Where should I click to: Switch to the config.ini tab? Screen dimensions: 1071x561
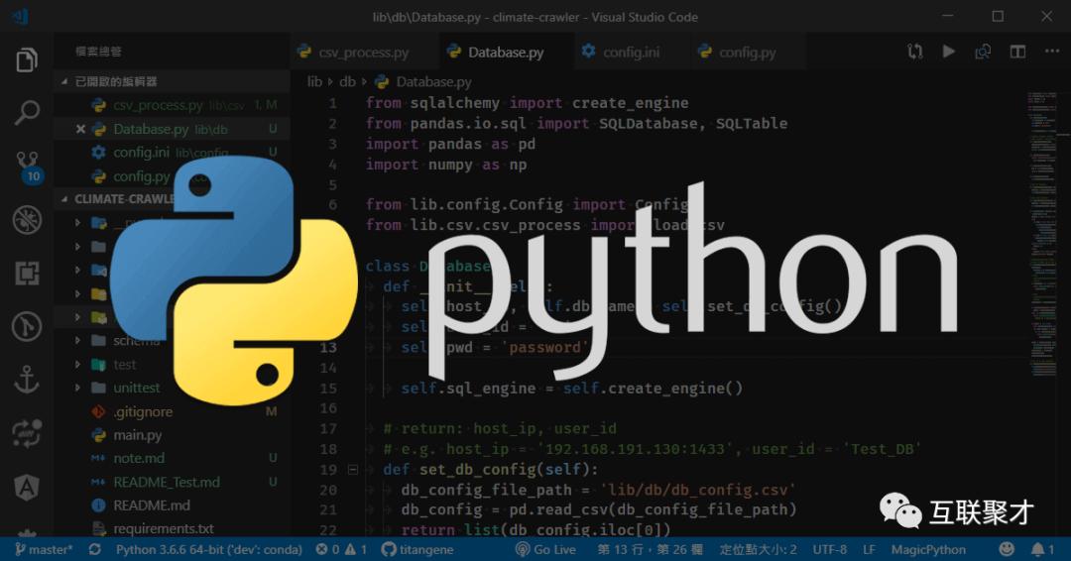[x=630, y=52]
